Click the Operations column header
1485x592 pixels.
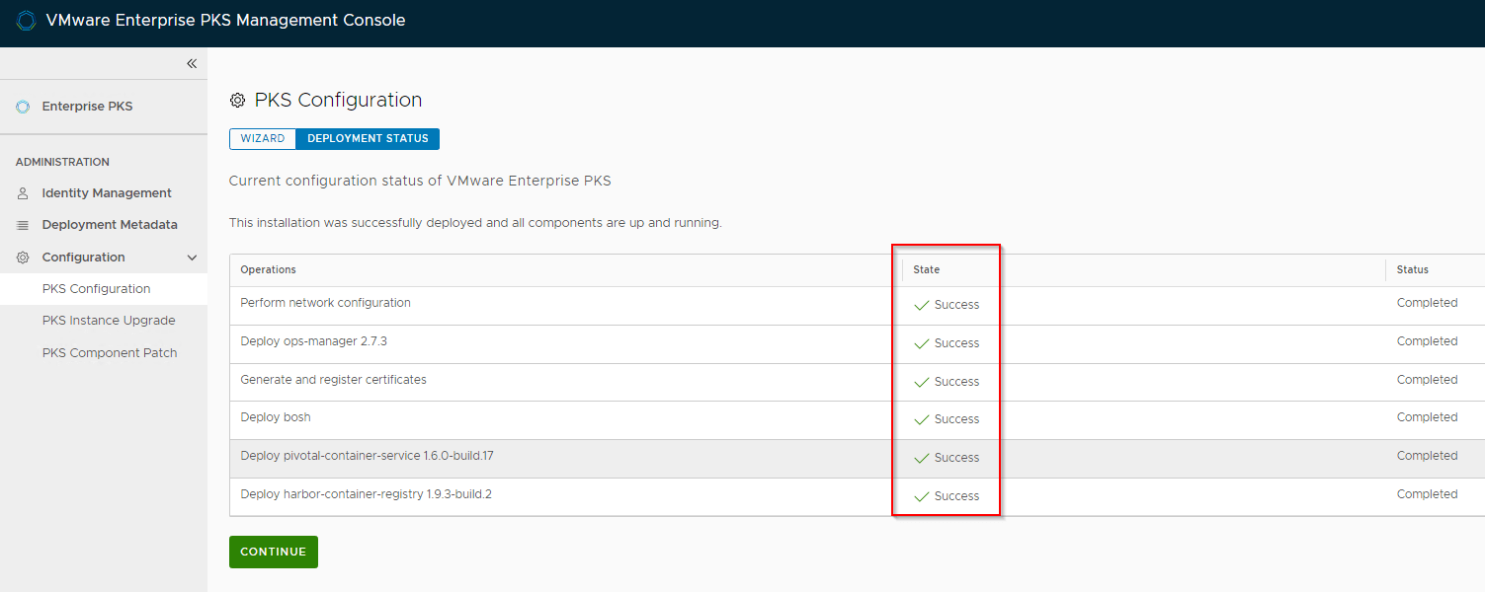point(269,269)
